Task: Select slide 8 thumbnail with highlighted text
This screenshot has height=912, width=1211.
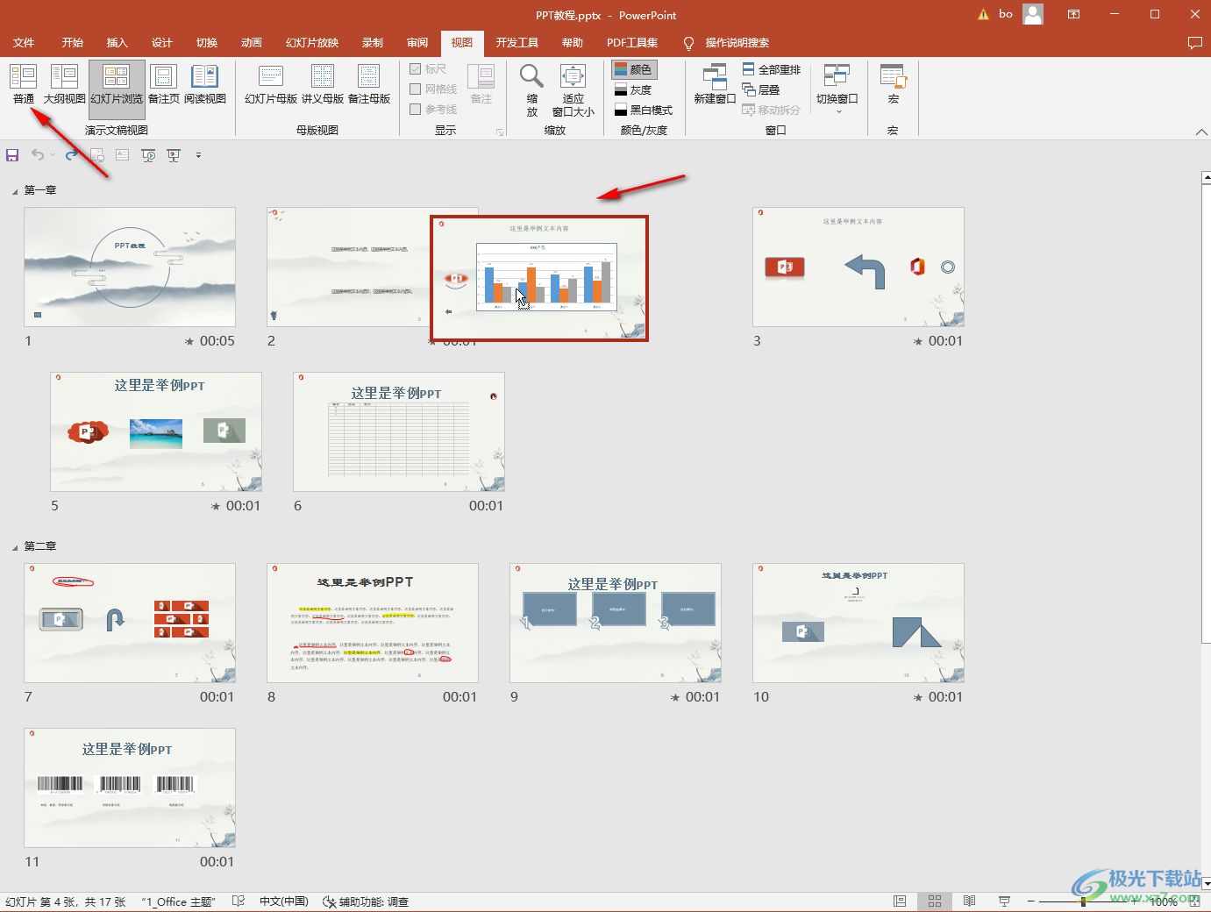Action: click(373, 623)
